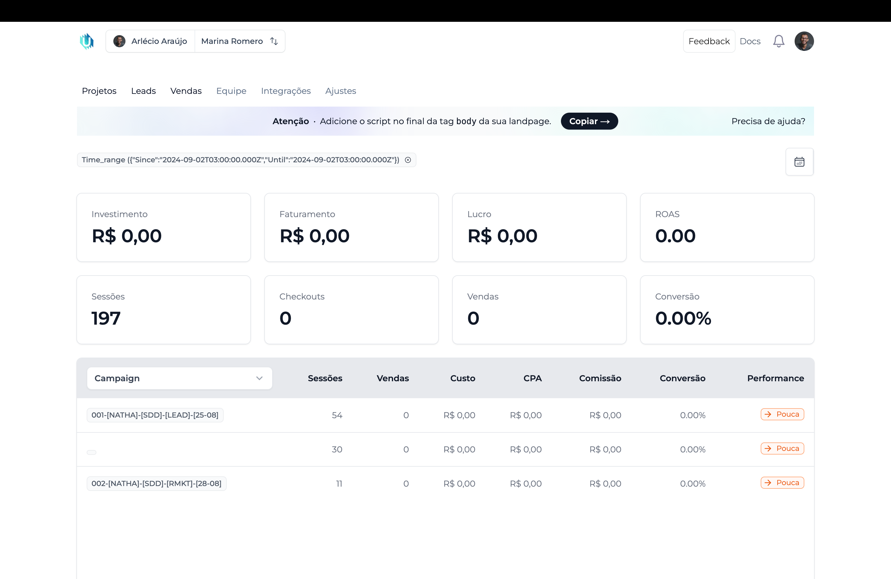Click the Lucro metric card

click(x=539, y=227)
